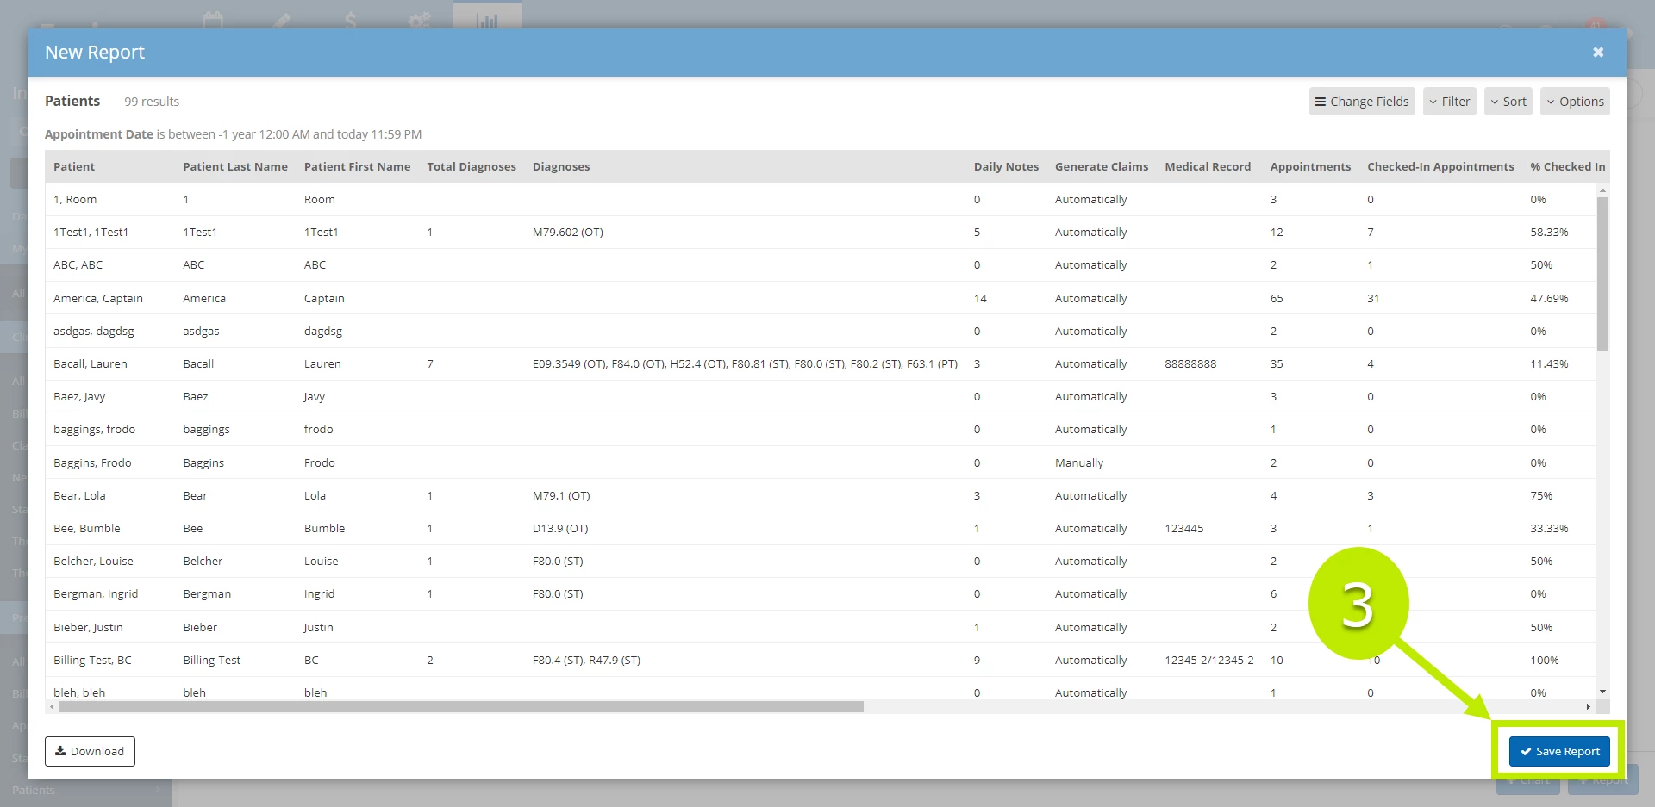This screenshot has width=1655, height=807.
Task: Select patient row Bieber, Justin
Action: tap(820, 628)
